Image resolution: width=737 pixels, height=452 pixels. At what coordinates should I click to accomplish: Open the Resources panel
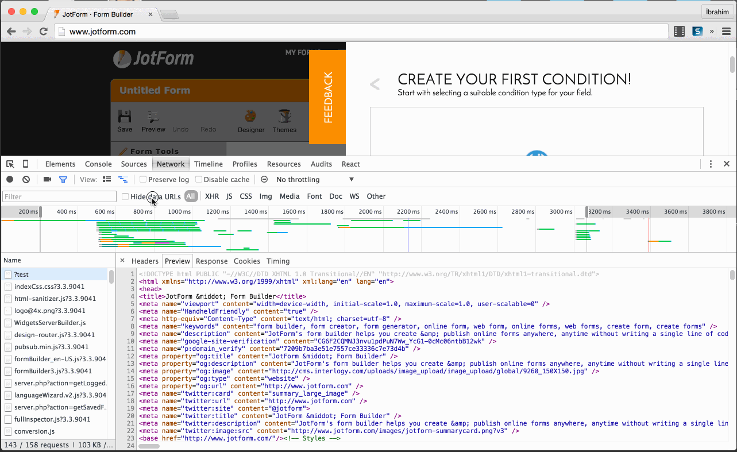(284, 164)
